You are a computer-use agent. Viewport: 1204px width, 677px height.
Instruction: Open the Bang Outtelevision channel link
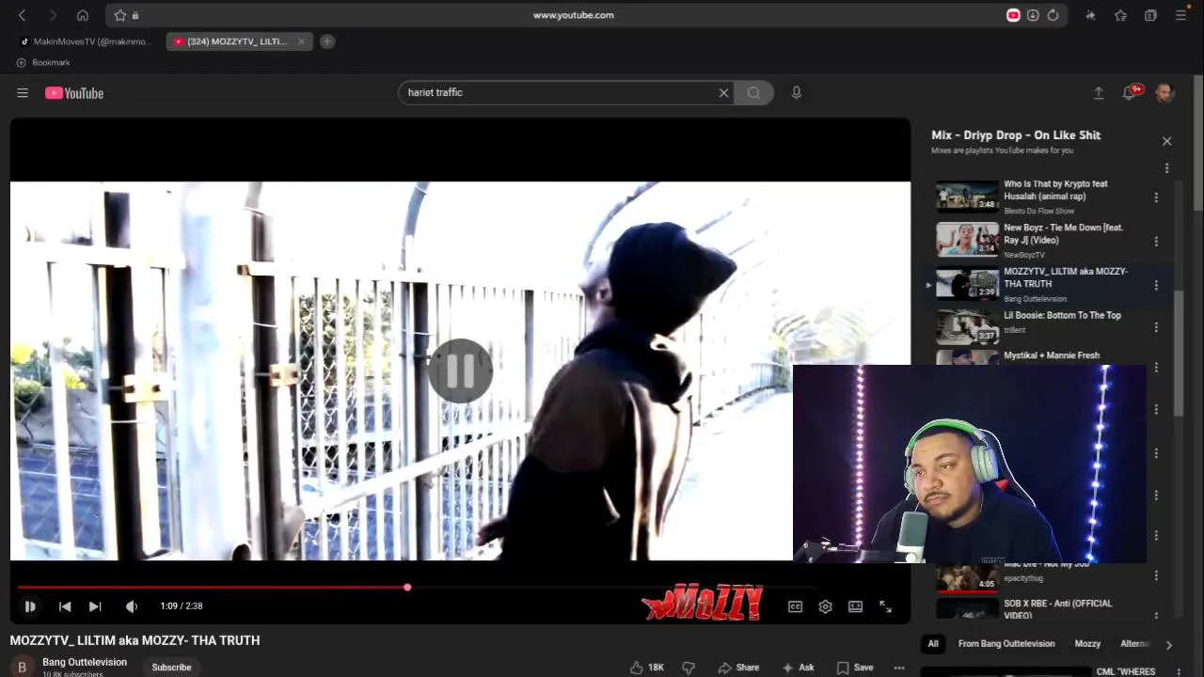click(x=85, y=662)
